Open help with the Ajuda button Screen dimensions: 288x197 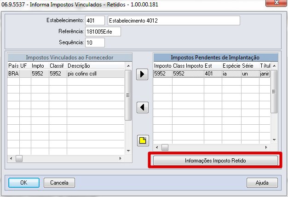pyautogui.click(x=262, y=183)
